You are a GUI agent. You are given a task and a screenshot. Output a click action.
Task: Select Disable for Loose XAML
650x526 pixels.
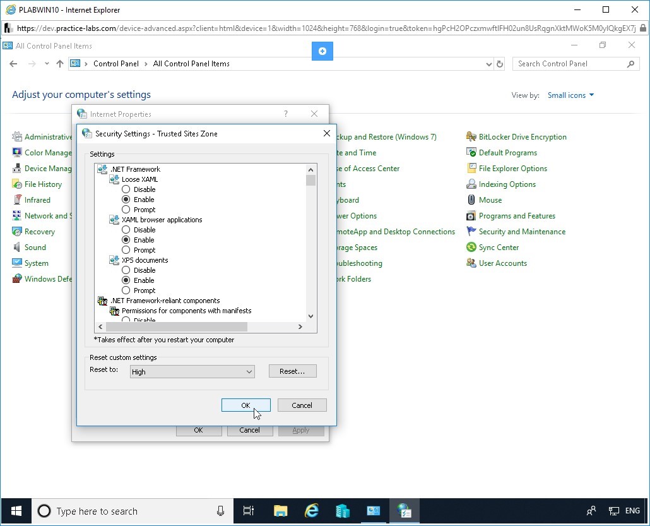tap(126, 189)
